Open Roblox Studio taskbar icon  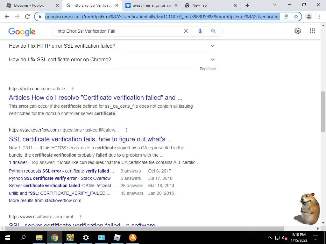[x=117, y=238]
